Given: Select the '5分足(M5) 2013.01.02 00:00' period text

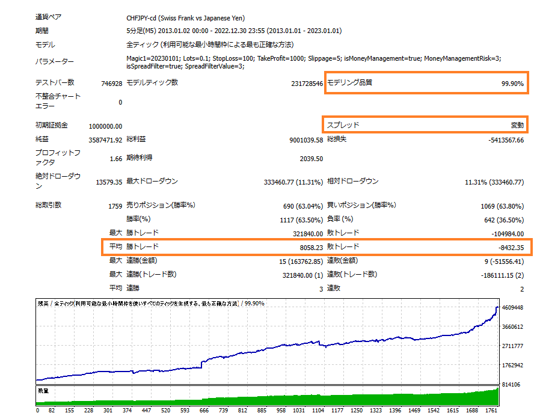Looking at the screenshot, I should (x=167, y=31).
